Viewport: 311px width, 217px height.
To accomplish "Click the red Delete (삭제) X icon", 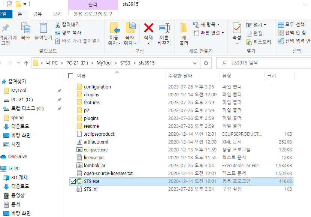I will pos(148,28).
